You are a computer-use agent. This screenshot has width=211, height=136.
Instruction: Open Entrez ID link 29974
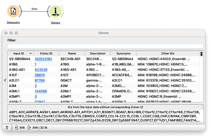40,75
